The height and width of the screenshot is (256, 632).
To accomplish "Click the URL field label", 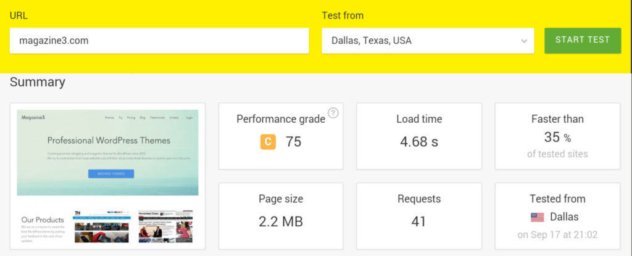I will [19, 15].
